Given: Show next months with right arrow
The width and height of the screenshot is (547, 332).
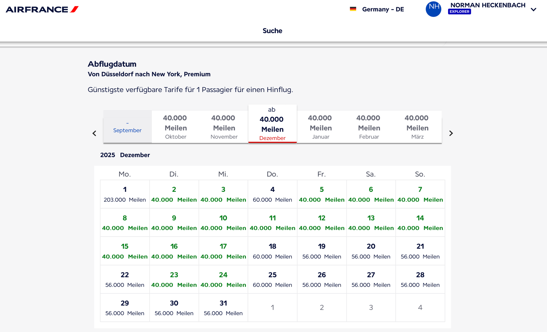Looking at the screenshot, I should pos(451,133).
